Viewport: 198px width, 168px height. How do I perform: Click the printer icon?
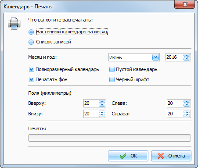pos(14,23)
